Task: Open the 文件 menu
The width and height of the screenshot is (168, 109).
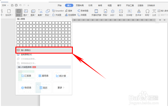Action: click(4, 5)
